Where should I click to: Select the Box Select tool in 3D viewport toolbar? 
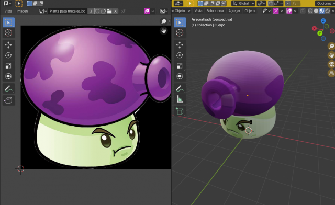pos(180,22)
